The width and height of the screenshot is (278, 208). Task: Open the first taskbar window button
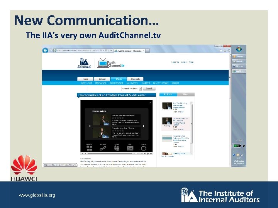(x=239, y=56)
